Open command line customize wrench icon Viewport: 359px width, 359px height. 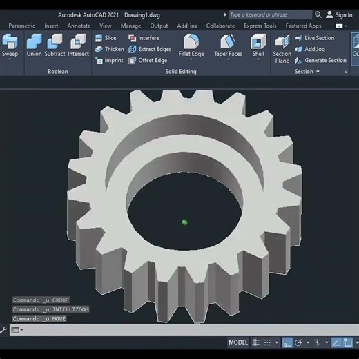click(3, 330)
